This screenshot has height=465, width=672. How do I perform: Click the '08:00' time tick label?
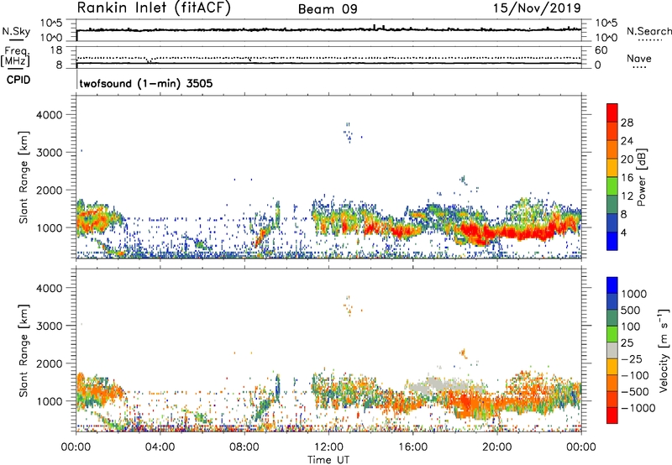tap(244, 447)
